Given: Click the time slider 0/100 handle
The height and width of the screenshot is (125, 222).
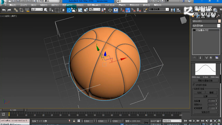Looking at the screenshot, I should pyautogui.click(x=13, y=110).
